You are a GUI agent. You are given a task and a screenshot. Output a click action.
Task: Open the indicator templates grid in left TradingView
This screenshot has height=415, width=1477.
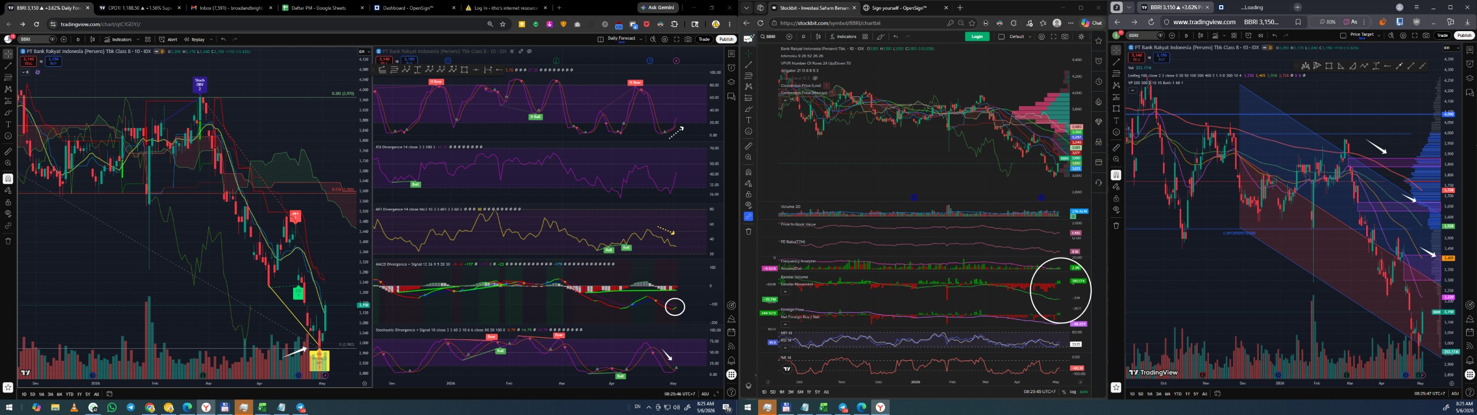[x=148, y=39]
